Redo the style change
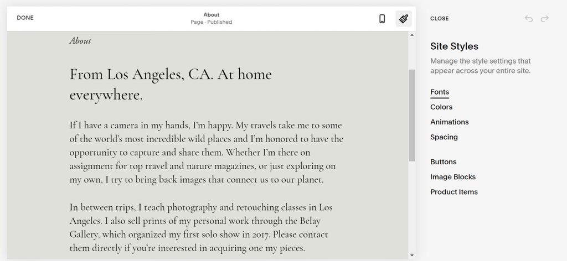Viewport: 567px width, 261px height. point(545,18)
